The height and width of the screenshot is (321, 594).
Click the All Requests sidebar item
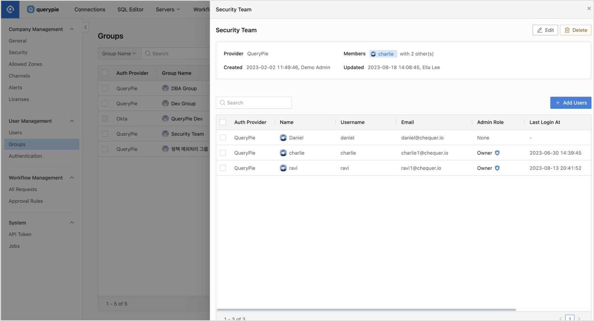click(23, 189)
